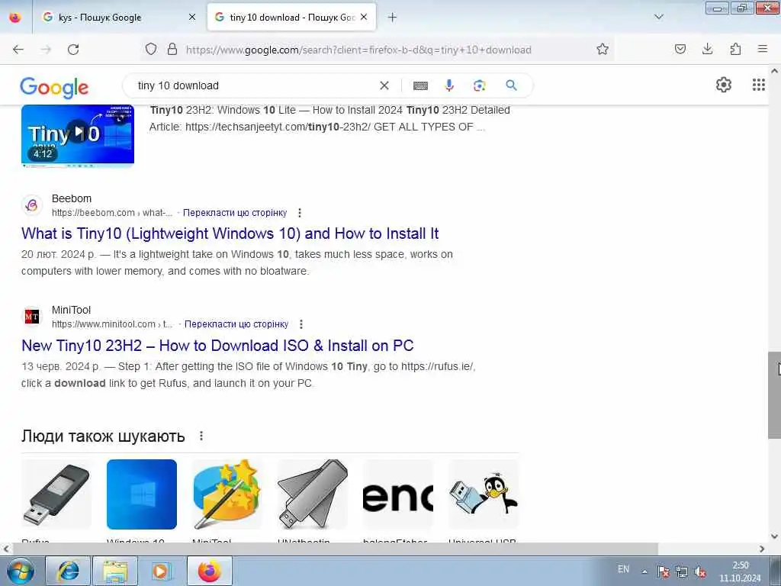Play the Tiny10 23H2 video thumbnail
Screen dimensions: 781x586
tap(78, 136)
